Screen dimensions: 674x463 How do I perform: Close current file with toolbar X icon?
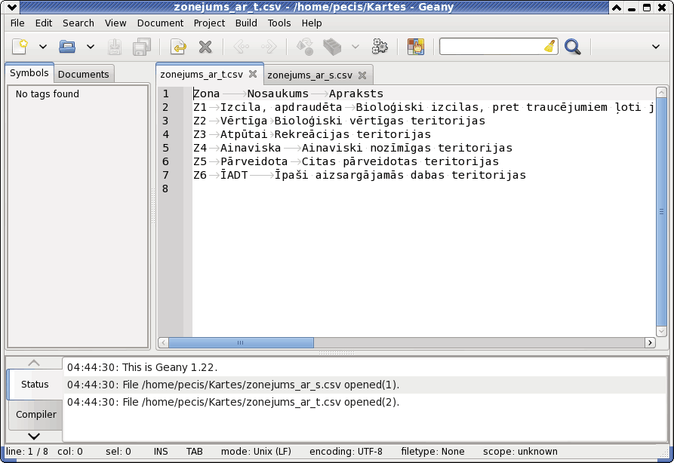pos(205,47)
